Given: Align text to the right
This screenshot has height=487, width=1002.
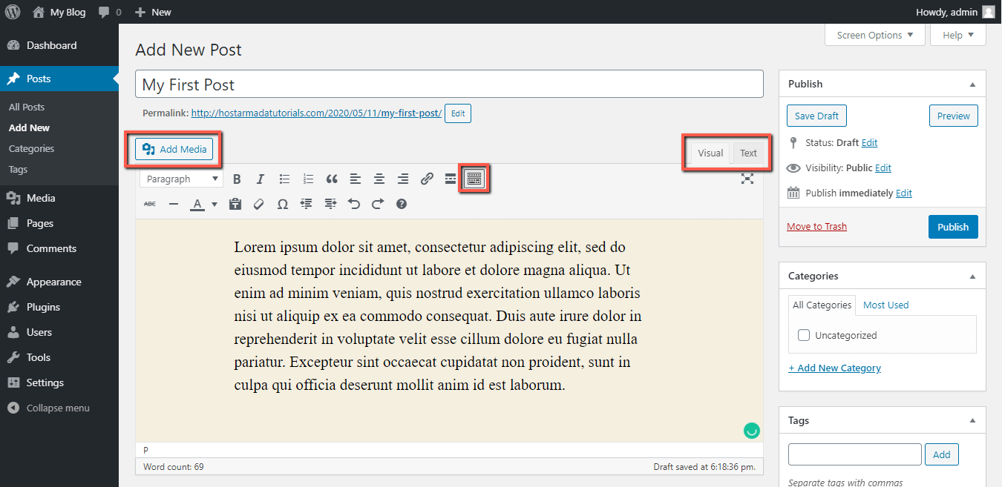Looking at the screenshot, I should coord(403,179).
